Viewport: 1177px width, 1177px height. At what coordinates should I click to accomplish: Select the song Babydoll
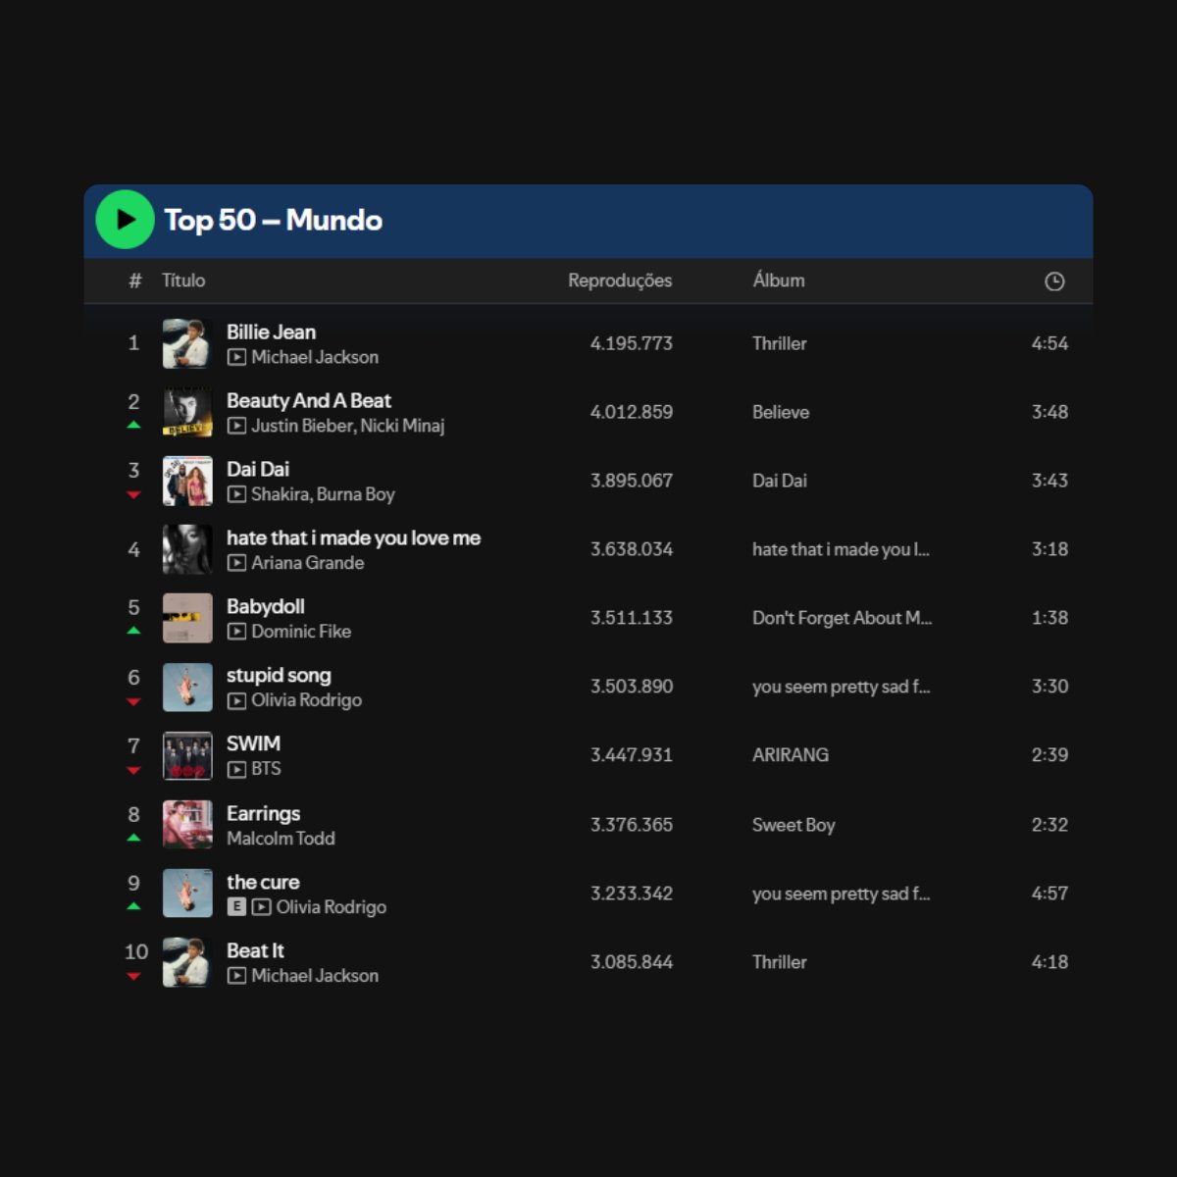pos(266,606)
